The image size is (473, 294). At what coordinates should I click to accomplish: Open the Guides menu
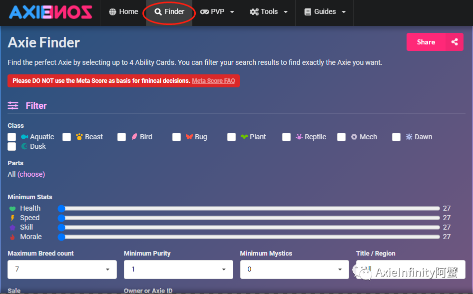[325, 12]
